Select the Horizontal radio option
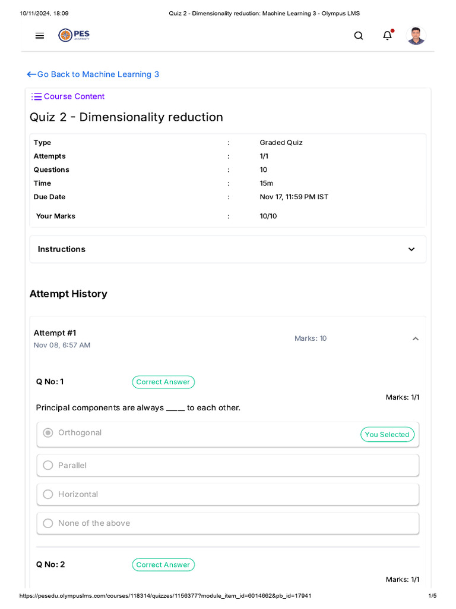 point(48,494)
